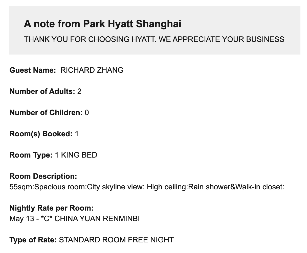Click the 'Type of Rate:' label
Image resolution: width=307 pixels, height=253 pixels.
(33, 240)
